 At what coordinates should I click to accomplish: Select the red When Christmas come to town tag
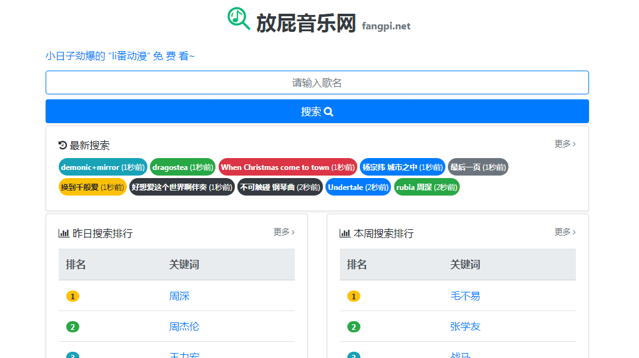click(287, 167)
